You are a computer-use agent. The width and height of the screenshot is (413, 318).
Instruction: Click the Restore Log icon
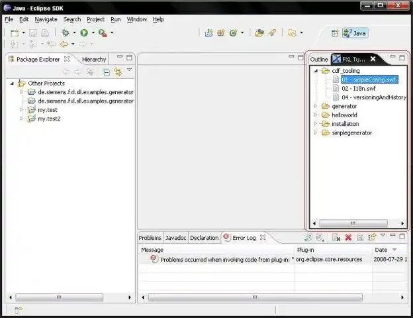372,238
